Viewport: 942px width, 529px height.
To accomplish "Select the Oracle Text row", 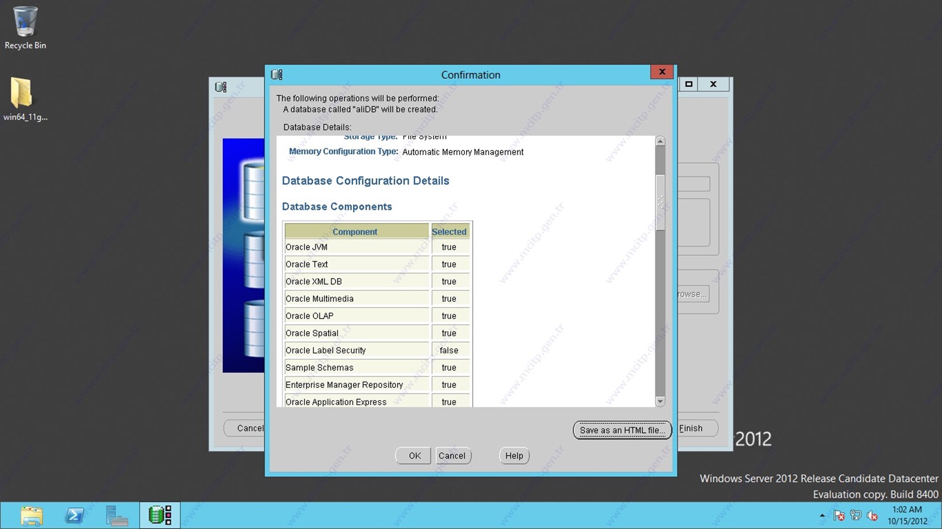I will tap(377, 264).
